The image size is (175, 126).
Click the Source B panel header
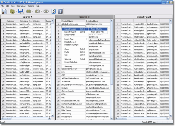click(84, 17)
